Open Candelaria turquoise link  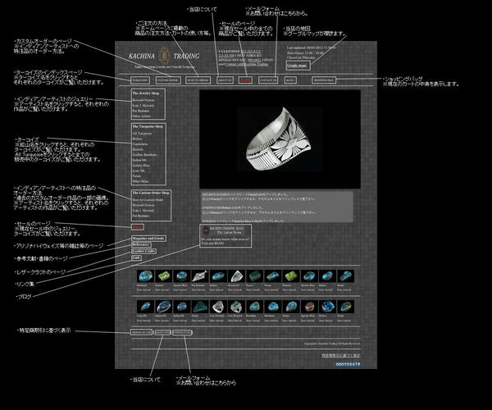139,144
